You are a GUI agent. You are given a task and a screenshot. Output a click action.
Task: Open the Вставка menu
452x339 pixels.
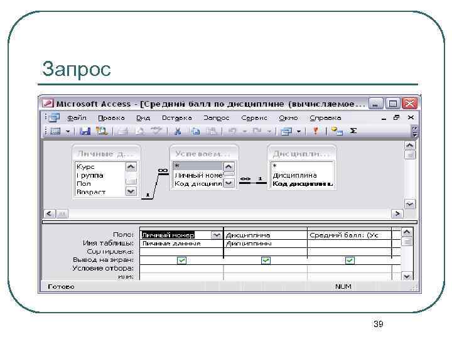coord(176,118)
